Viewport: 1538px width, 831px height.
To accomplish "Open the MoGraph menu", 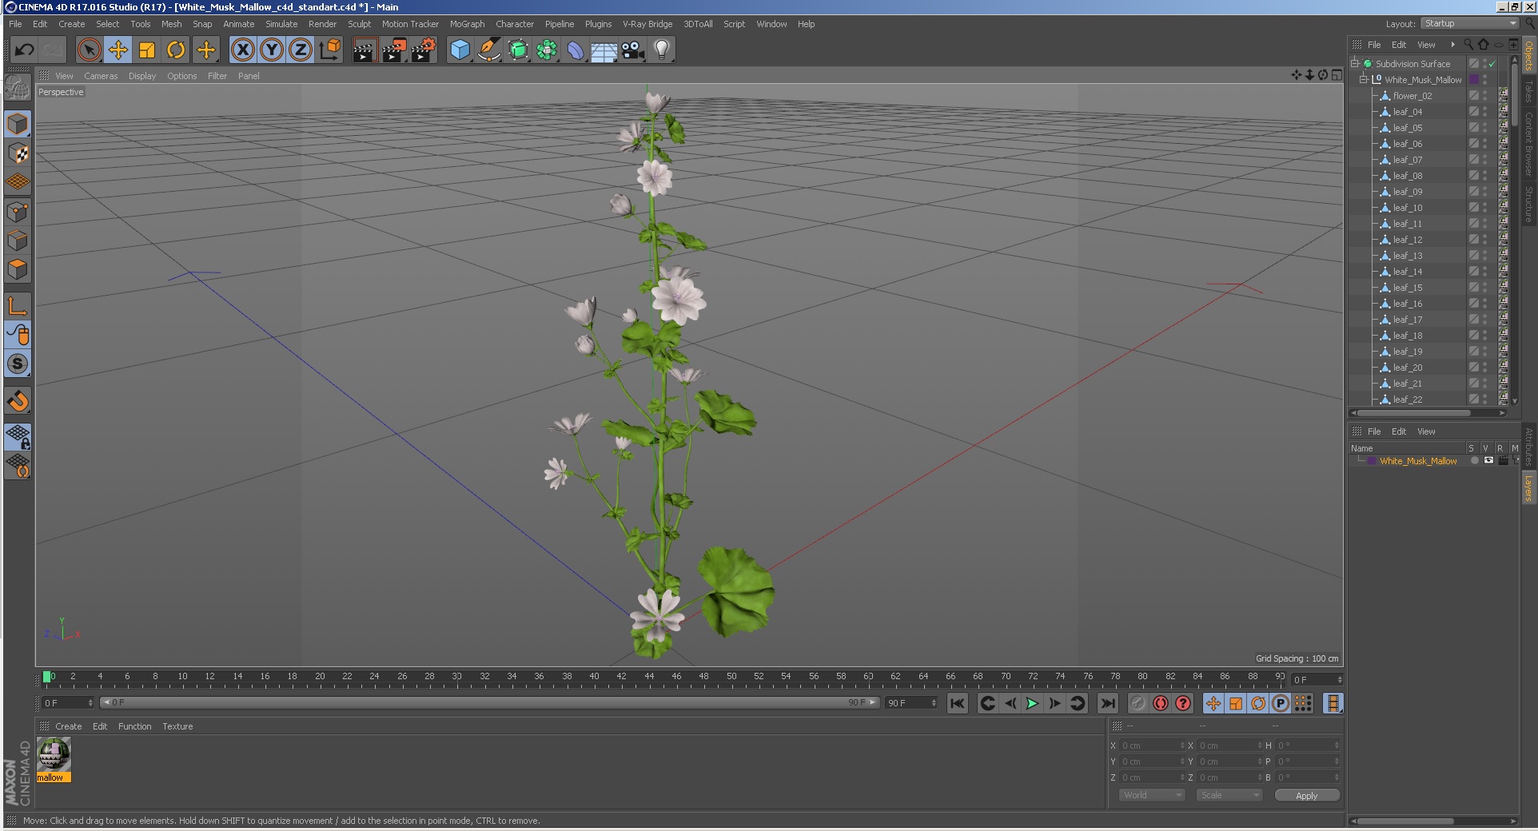I will pyautogui.click(x=467, y=24).
